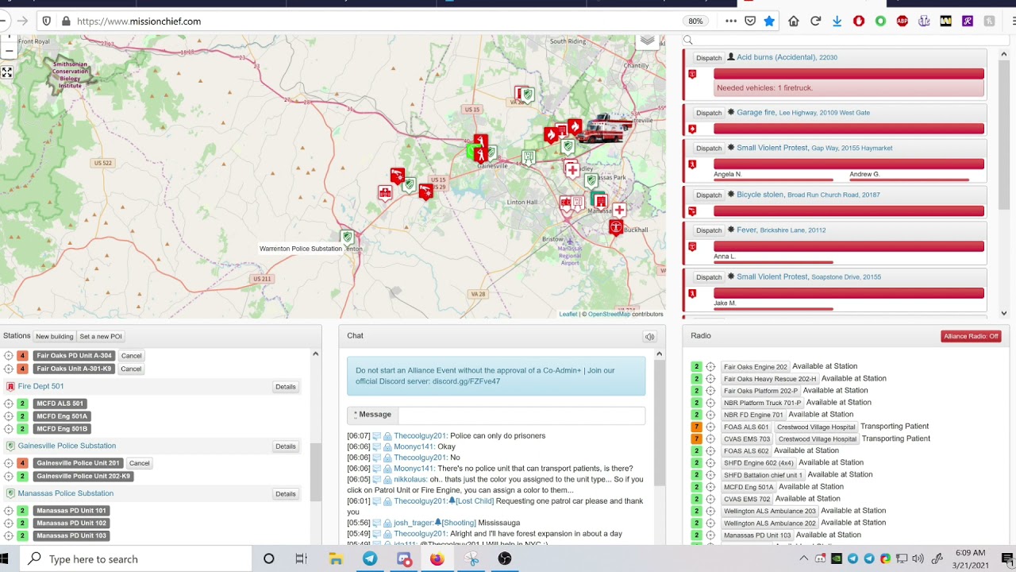
Task: Click Dispatch for Acid burns mission
Action: 709,58
